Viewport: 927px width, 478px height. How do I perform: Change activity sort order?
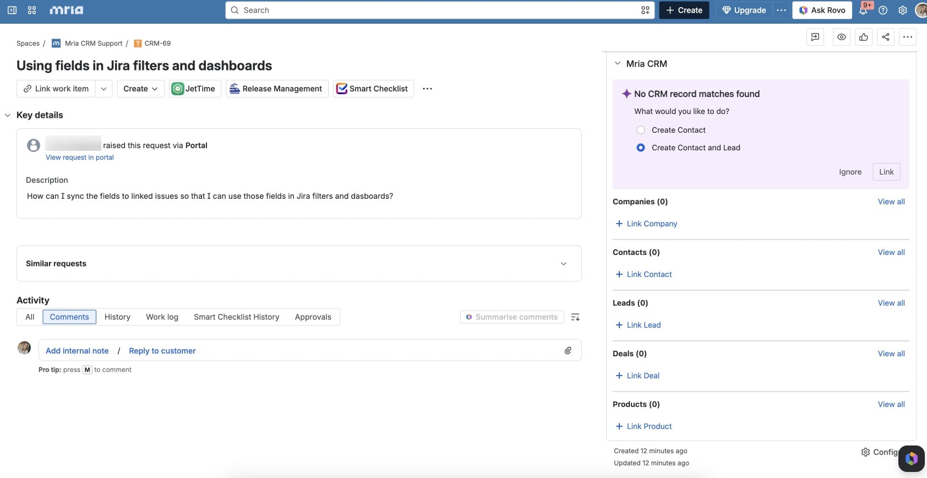coord(575,317)
